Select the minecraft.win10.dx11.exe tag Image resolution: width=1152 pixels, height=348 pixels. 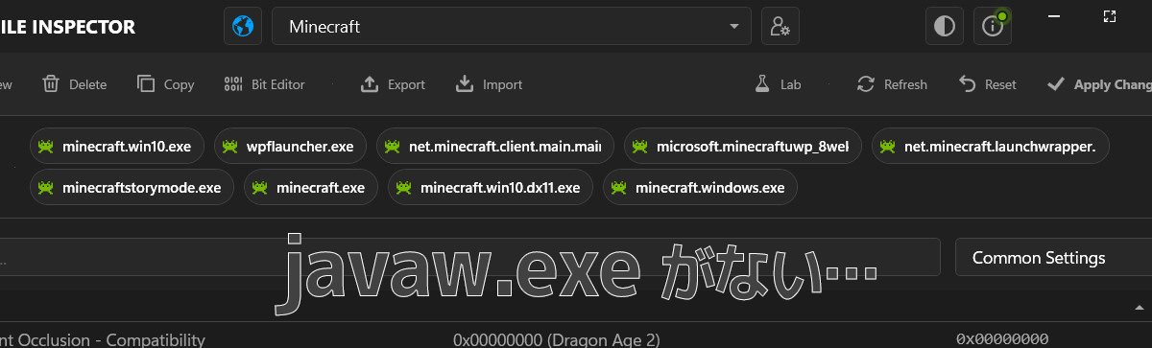click(x=490, y=187)
